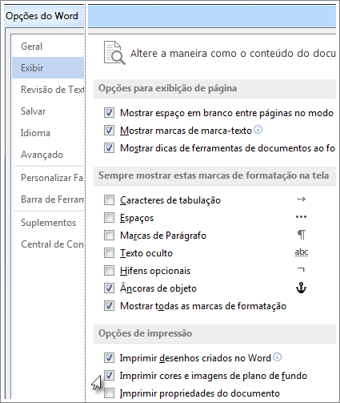
Task: Toggle Mostrar marcas de marca-texto checkbox
Action: click(x=109, y=131)
